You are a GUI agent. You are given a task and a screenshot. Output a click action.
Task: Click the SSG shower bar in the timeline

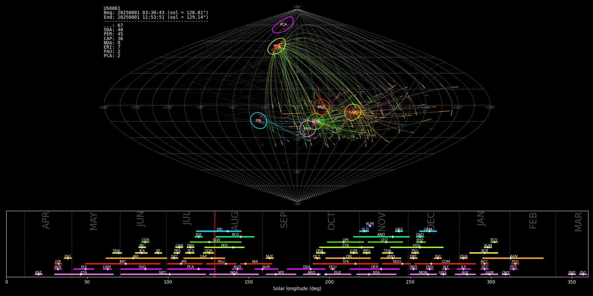click(141, 269)
